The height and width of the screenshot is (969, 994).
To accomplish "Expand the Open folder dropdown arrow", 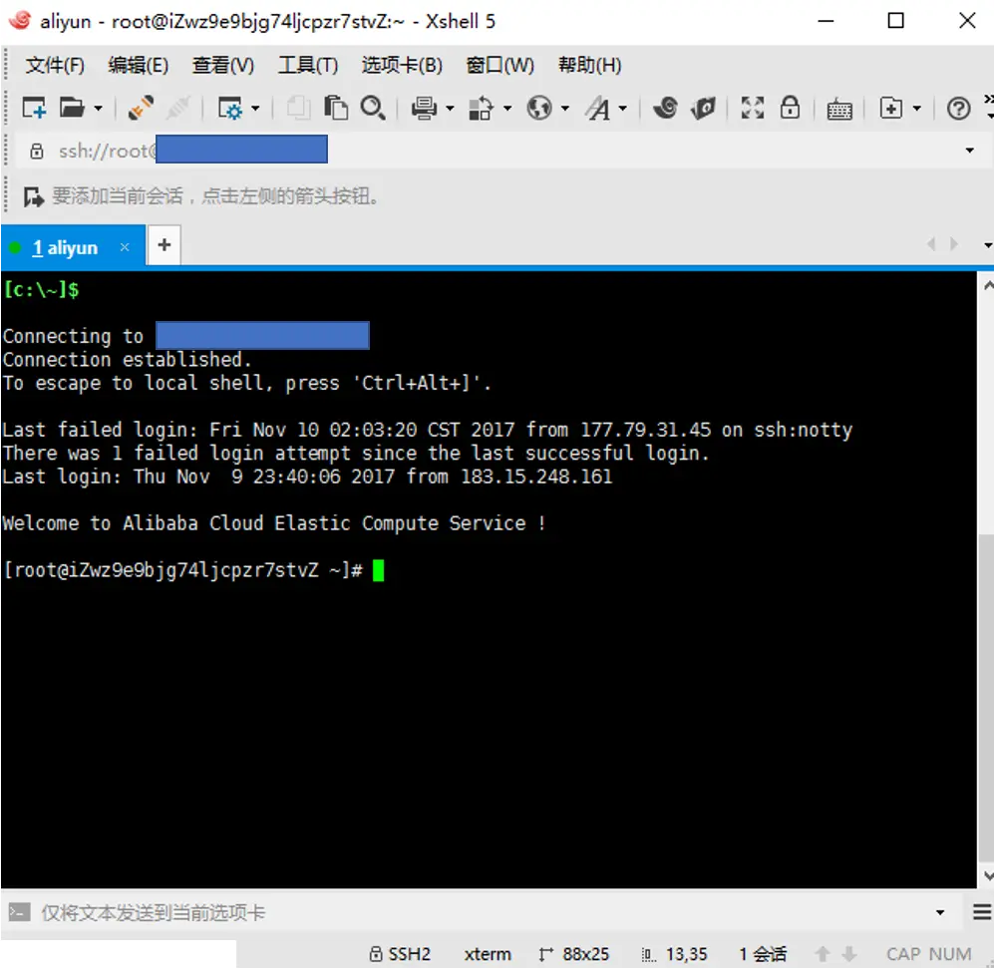I will click(99, 109).
